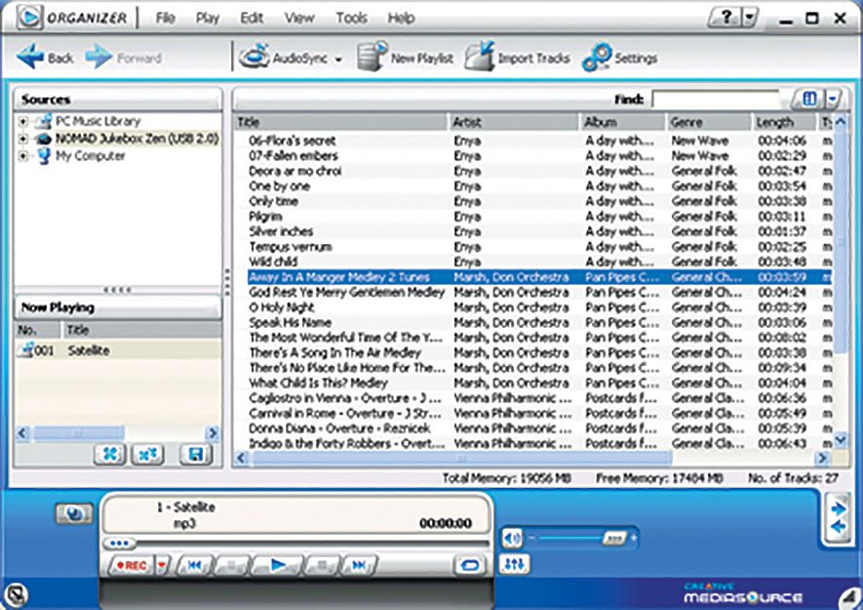Click the track list scroll down arrow
This screenshot has height=610, width=863.
(840, 439)
